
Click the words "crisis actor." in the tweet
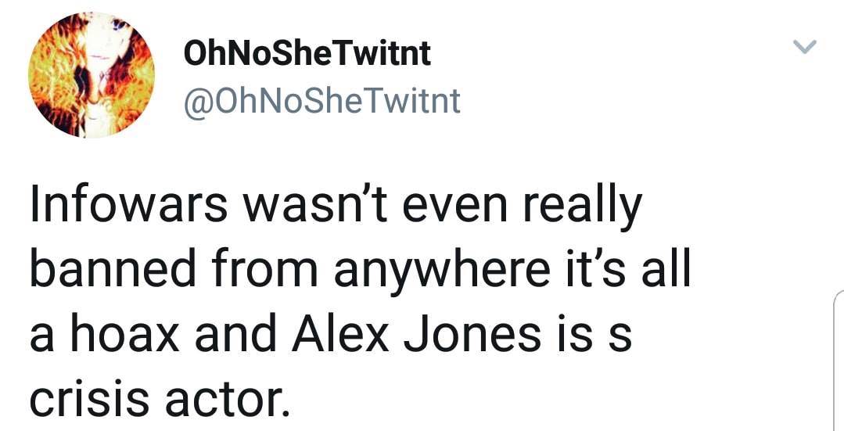[x=159, y=400]
